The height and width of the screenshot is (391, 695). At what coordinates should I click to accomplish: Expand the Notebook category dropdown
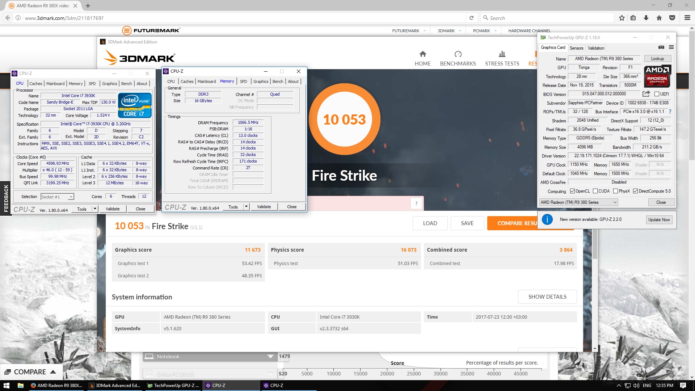click(270, 357)
